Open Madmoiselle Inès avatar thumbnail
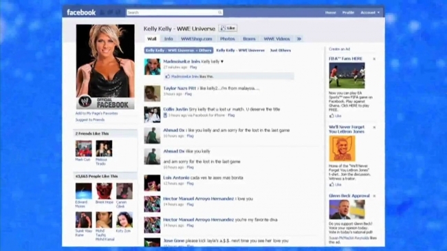Viewport: 447px width, 251px height. [x=152, y=67]
